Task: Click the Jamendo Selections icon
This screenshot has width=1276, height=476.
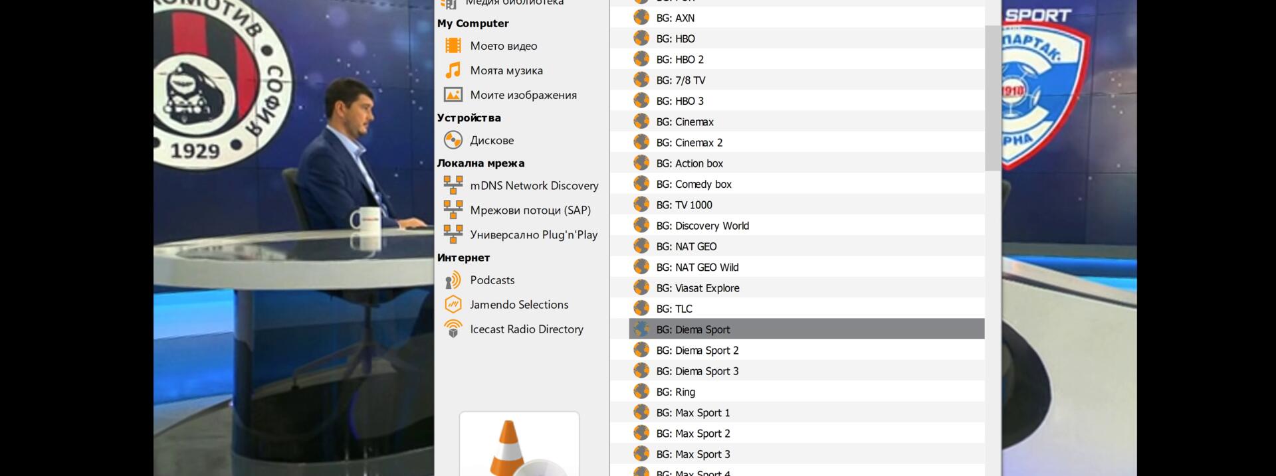Action: [453, 305]
